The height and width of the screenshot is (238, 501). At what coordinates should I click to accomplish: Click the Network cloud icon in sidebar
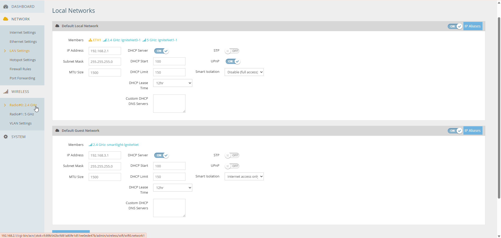tap(5, 19)
